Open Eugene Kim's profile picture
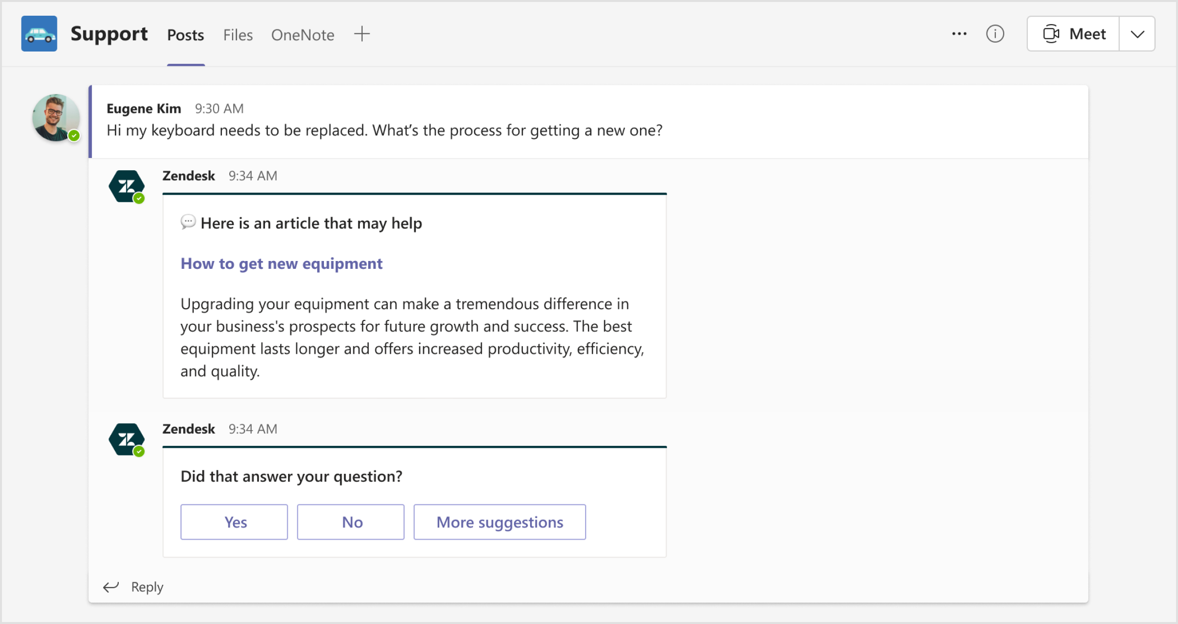Viewport: 1178px width, 624px height. (55, 117)
